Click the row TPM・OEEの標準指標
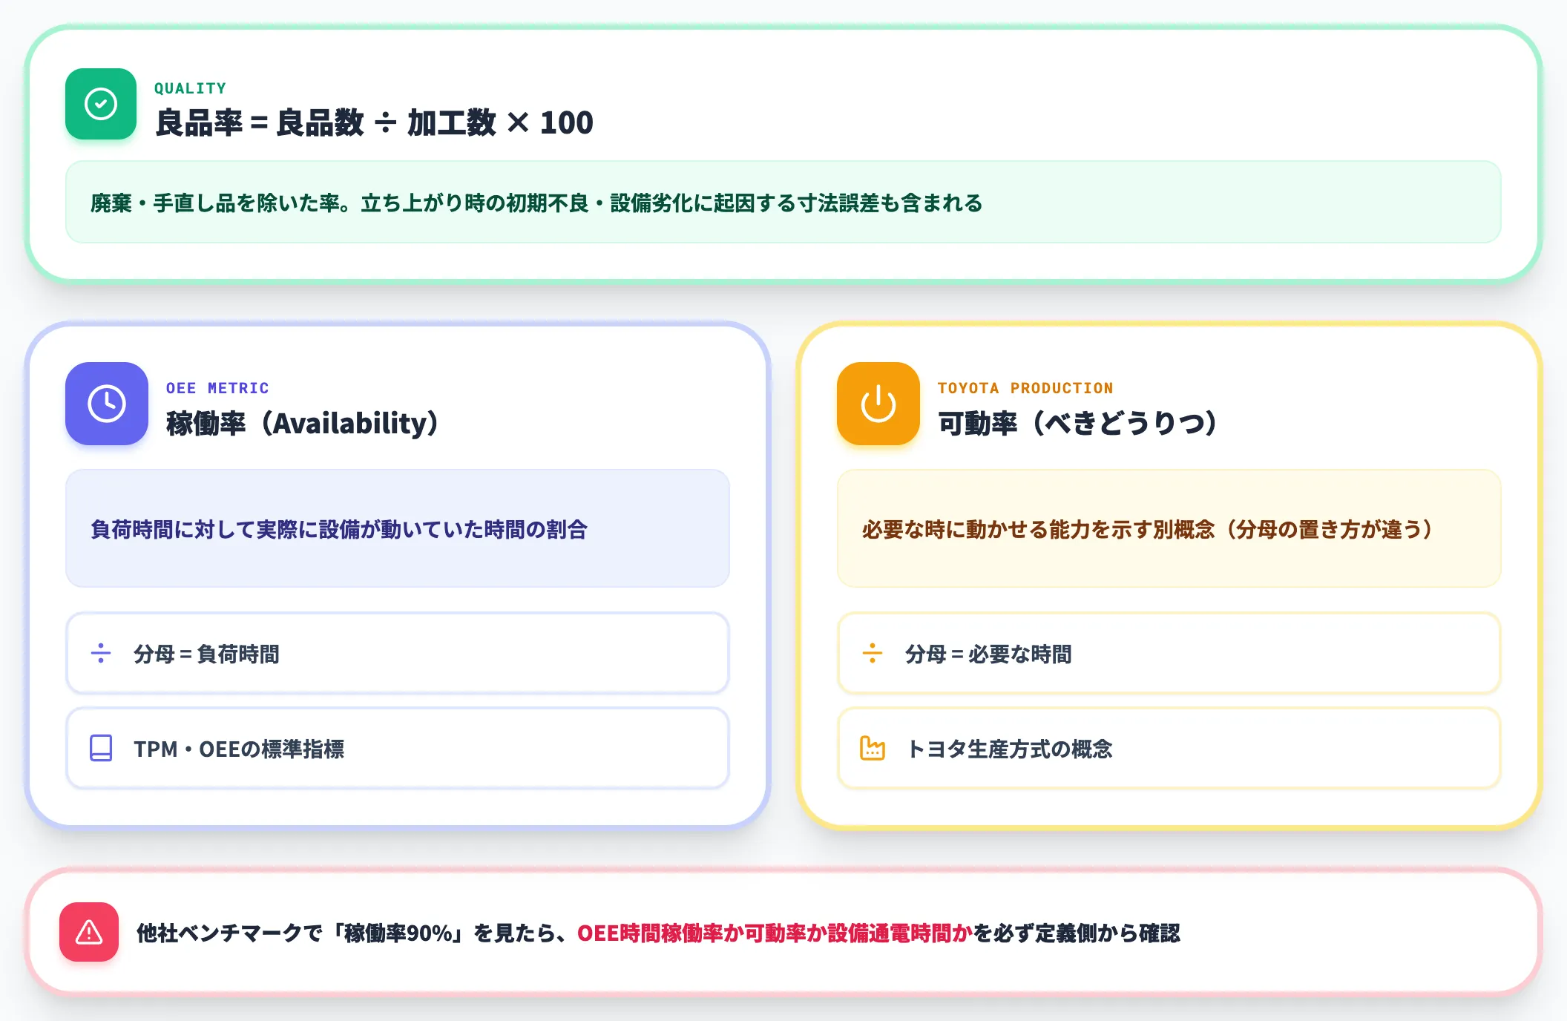This screenshot has height=1021, width=1567. point(398,748)
